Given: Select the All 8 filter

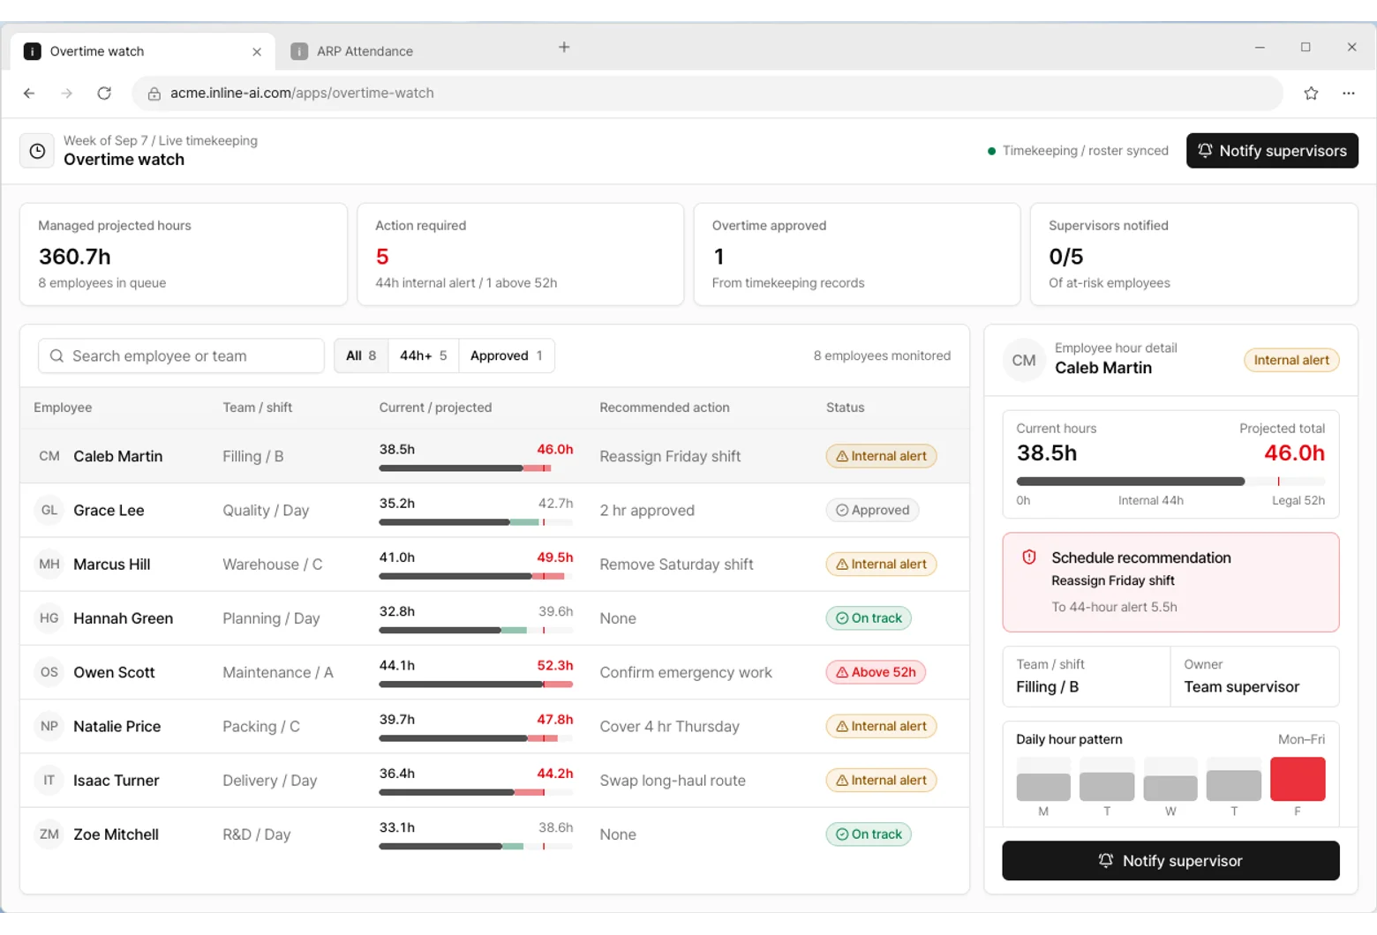Looking at the screenshot, I should point(361,355).
